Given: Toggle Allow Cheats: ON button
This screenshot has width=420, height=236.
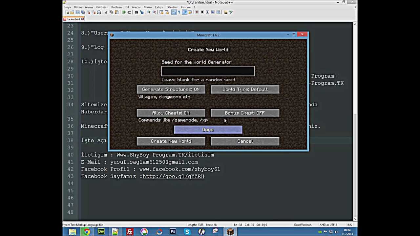Looking at the screenshot, I should point(171,113).
